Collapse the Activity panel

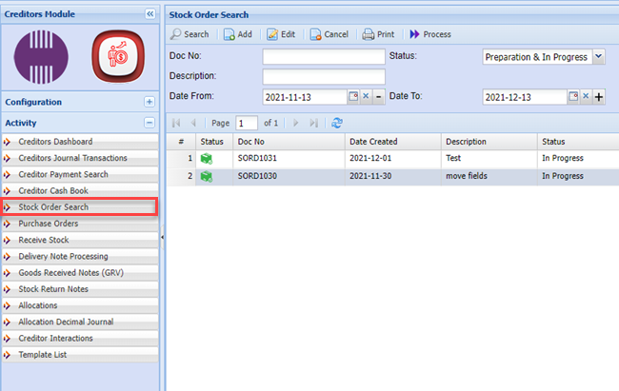[149, 123]
